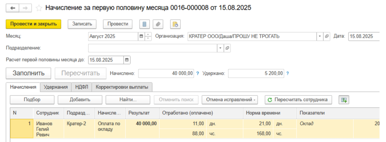Go forward with the right arrow button
The width and height of the screenshot is (386, 142).
coord(25,8)
